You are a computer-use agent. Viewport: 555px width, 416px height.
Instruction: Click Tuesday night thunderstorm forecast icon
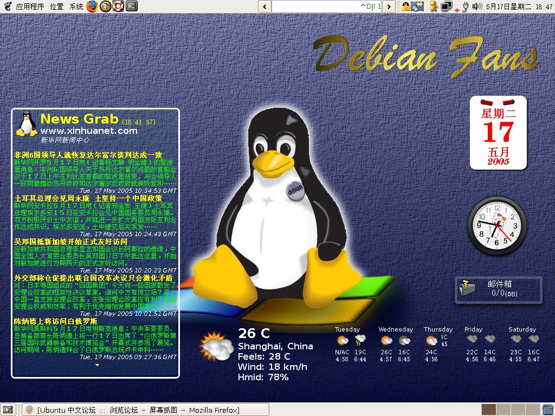coord(360,340)
